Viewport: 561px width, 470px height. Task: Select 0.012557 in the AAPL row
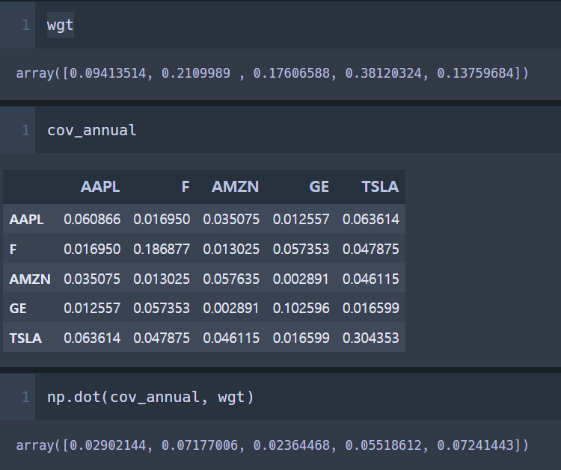click(301, 219)
